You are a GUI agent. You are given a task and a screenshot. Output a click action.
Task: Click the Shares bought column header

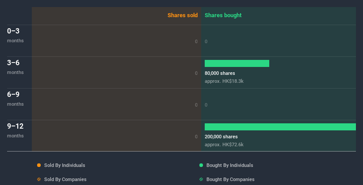(223, 15)
